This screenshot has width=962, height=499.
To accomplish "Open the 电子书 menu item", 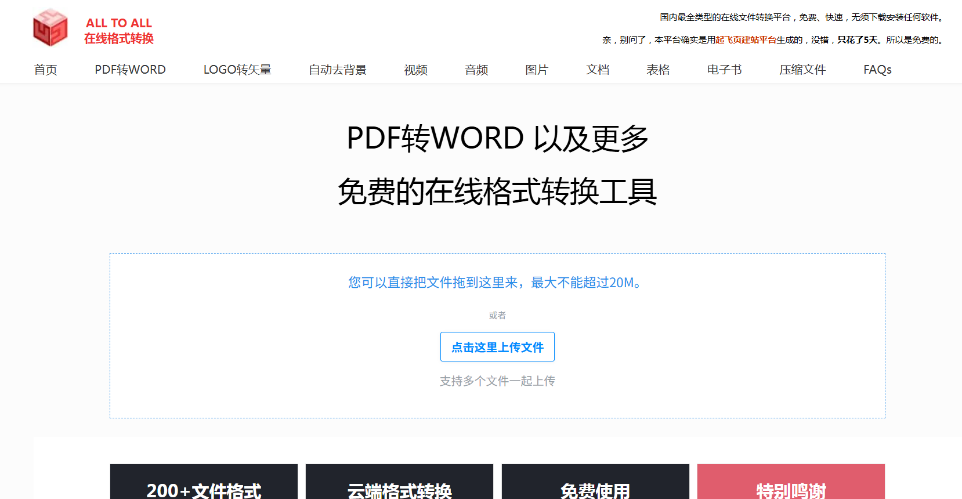I will coord(724,70).
